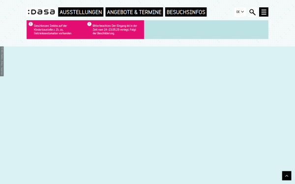Click the alert icon beside Bitte beachten notice
The image size is (295, 184).
(x=89, y=24)
